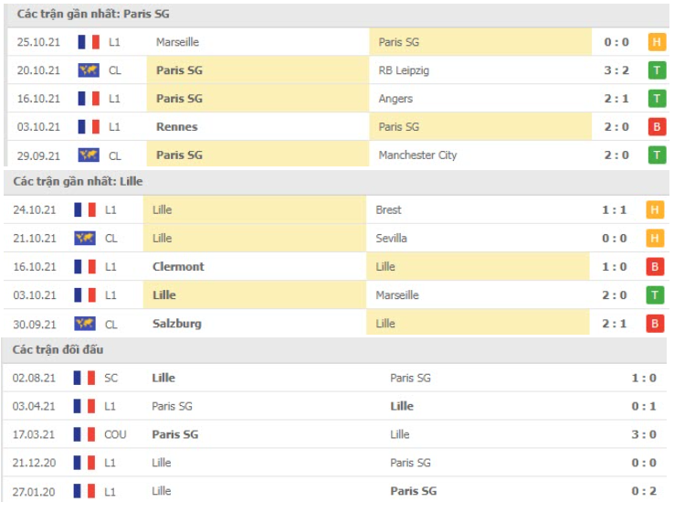Click the green T badge on Paris SG vs RB Leipzig row
The width and height of the screenshot is (674, 513).
657,70
